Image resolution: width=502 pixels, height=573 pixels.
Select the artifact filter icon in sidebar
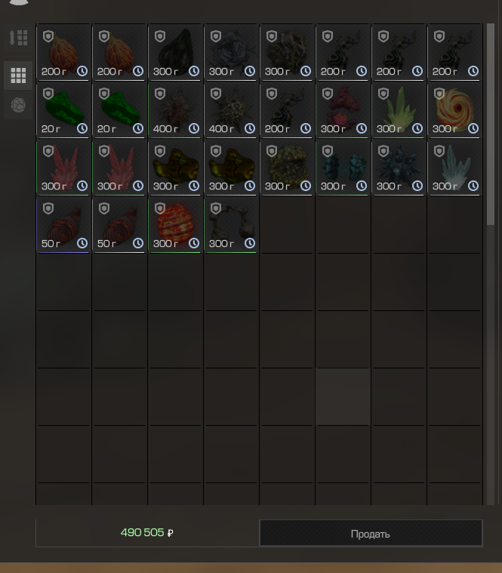tap(18, 105)
